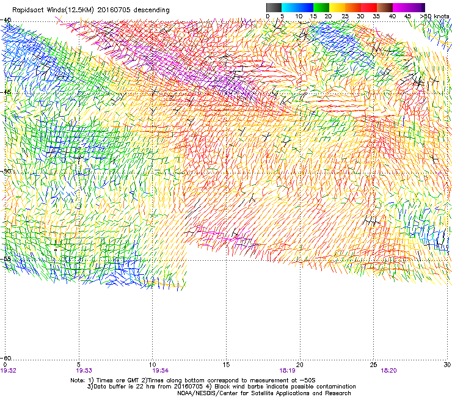Click the NOAA/NESDIS credit line
Screen dimensions: 452x397
(x=264, y=393)
